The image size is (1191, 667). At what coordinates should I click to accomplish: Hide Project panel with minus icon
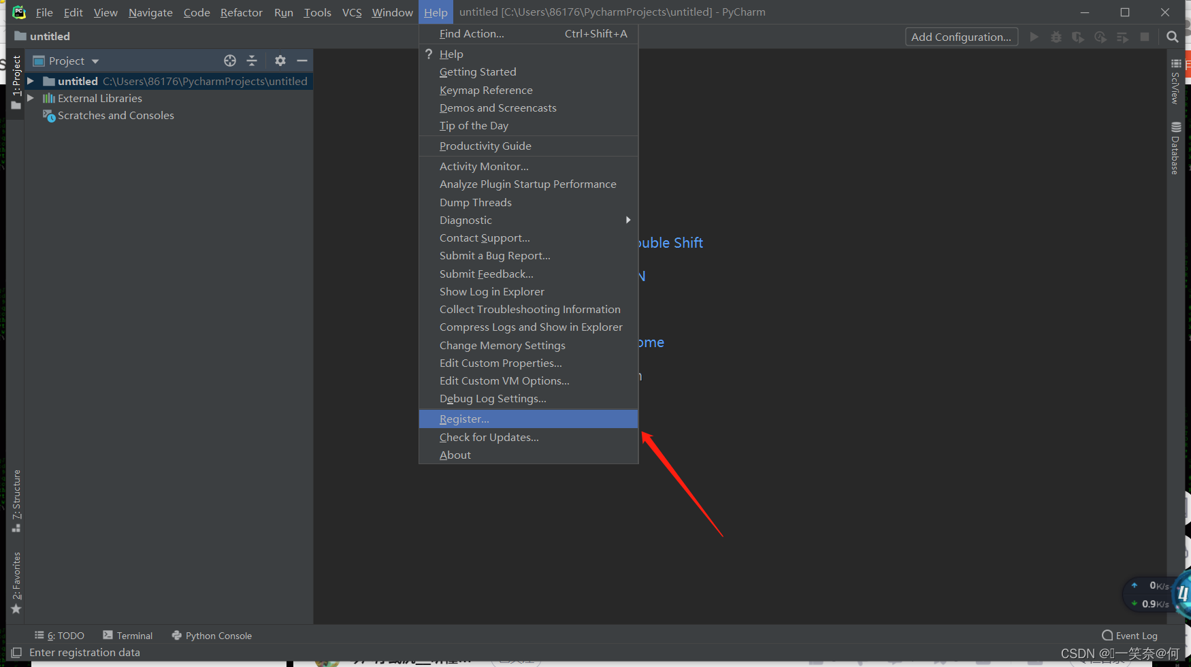coord(302,61)
